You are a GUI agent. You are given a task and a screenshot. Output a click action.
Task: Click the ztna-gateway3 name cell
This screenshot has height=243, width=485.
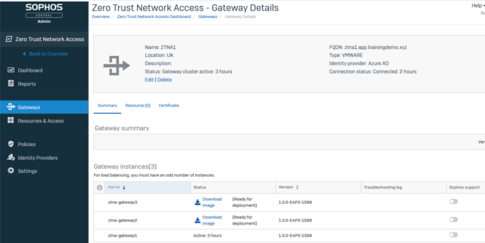click(122, 203)
